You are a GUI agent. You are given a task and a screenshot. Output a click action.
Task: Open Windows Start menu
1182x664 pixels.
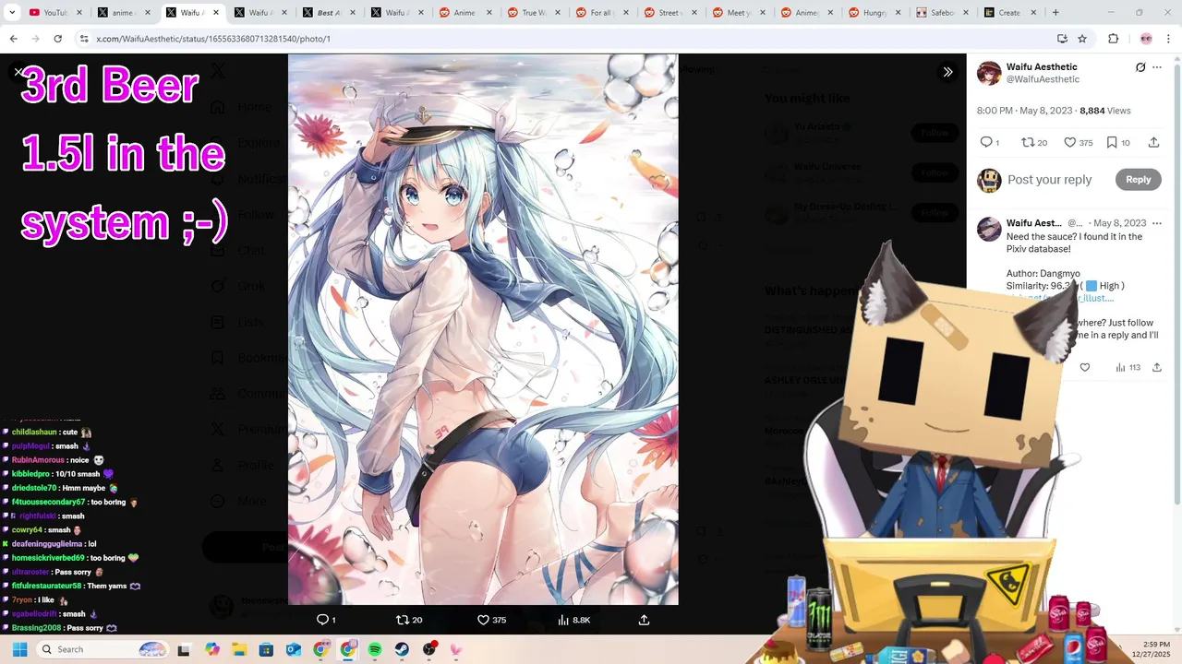pyautogui.click(x=19, y=649)
